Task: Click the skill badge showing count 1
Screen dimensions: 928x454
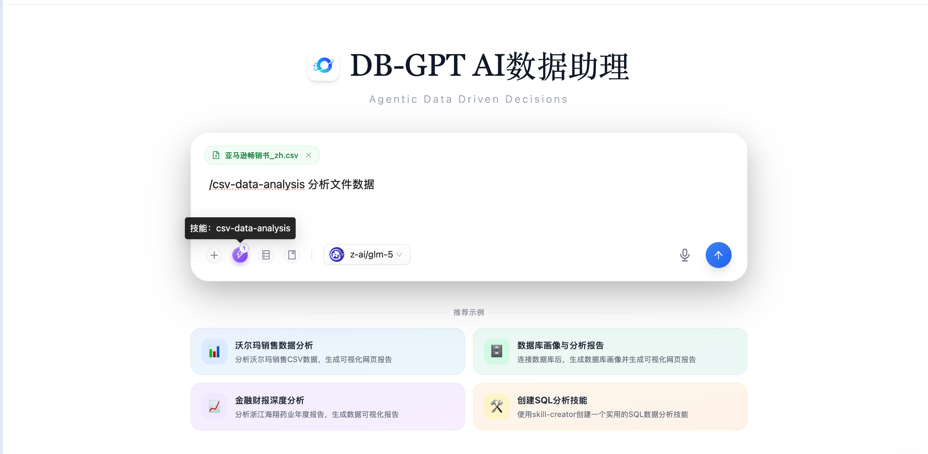Action: 244,247
